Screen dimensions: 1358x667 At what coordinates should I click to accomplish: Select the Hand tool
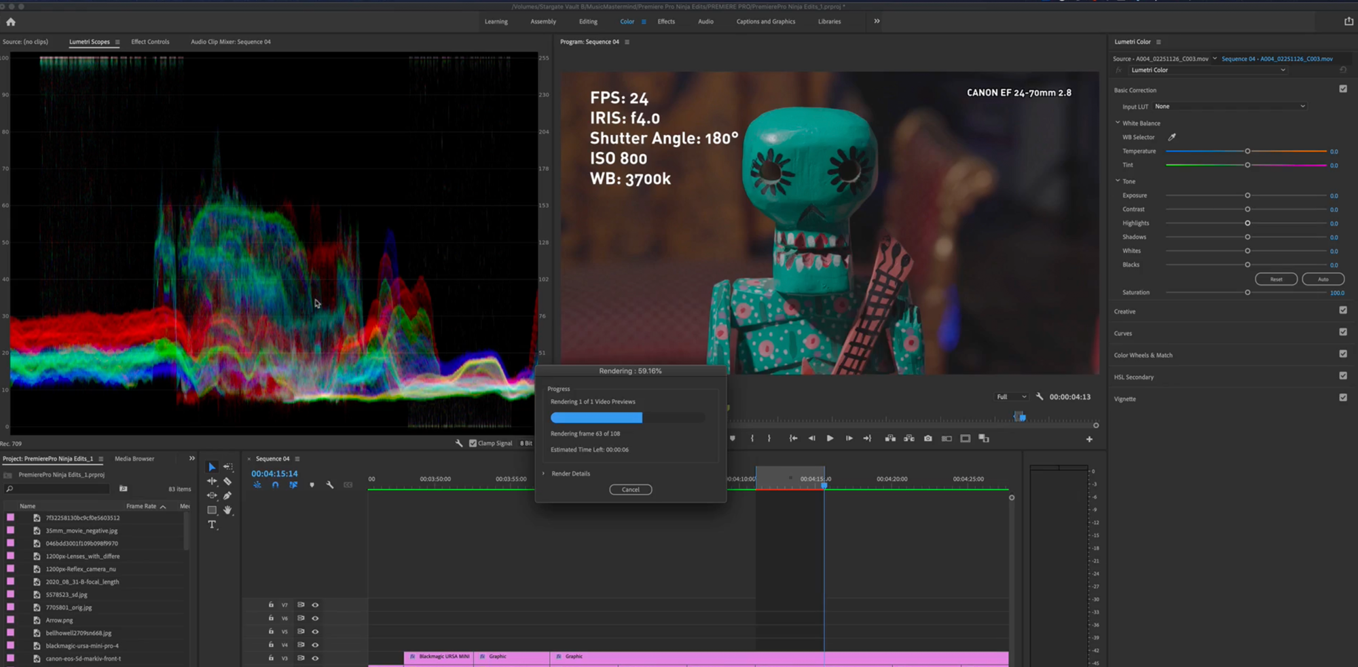point(227,510)
